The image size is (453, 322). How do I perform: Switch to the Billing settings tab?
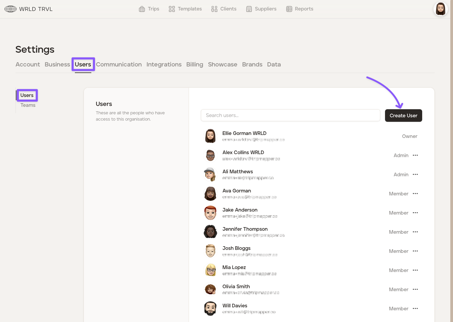pos(195,64)
